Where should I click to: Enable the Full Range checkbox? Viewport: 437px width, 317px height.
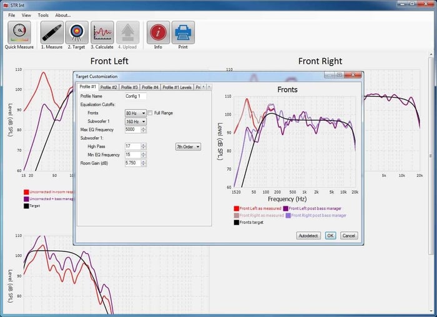(x=150, y=113)
